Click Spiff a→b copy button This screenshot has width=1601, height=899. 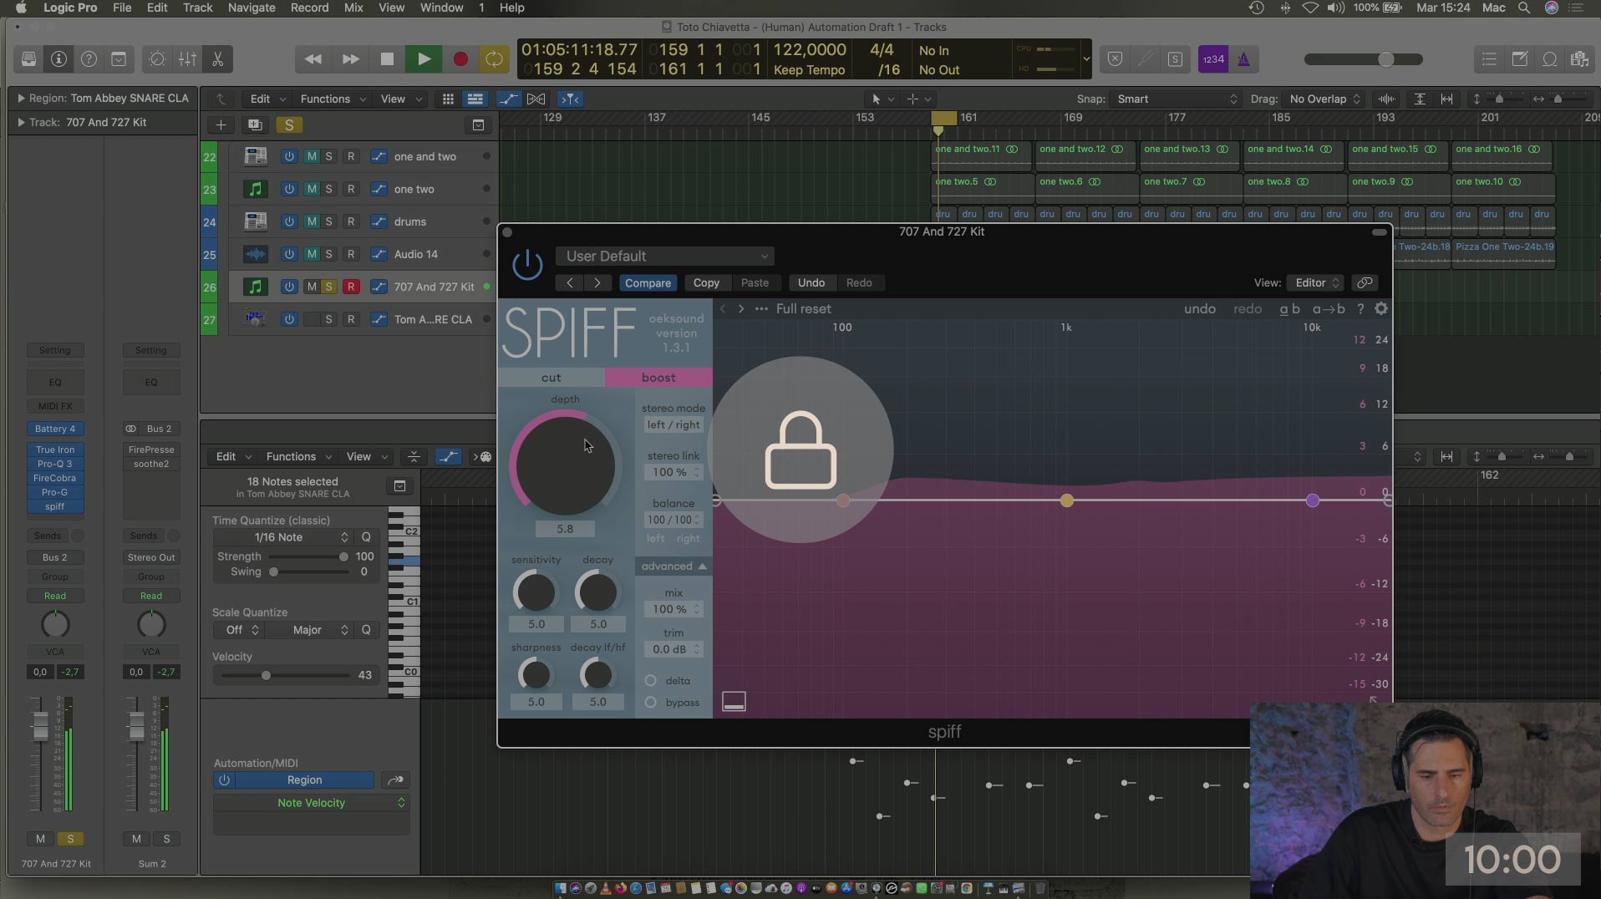[1329, 309]
